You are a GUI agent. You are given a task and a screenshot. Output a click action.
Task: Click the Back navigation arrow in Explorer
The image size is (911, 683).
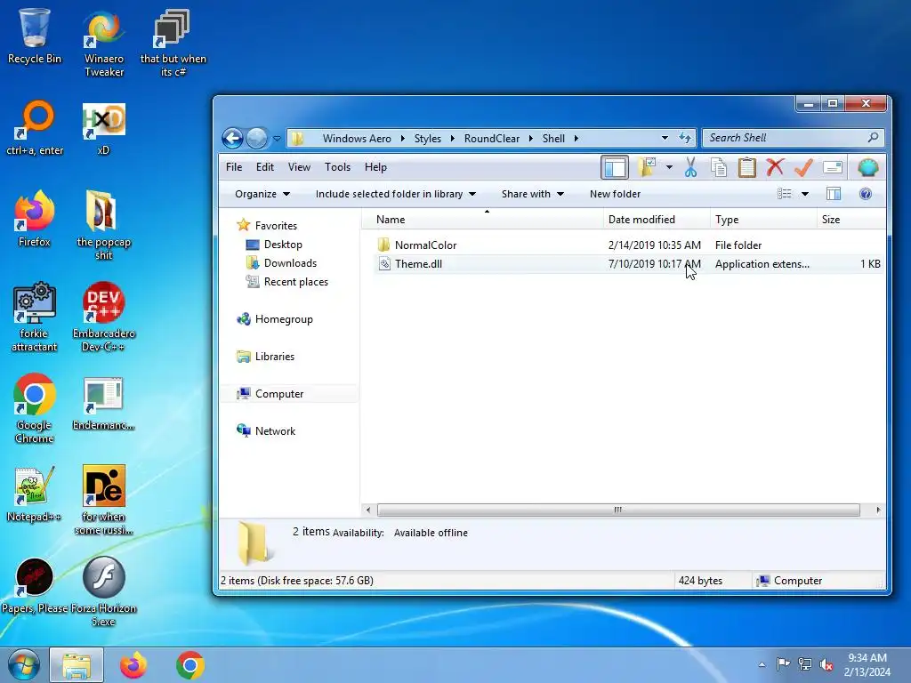coord(232,138)
